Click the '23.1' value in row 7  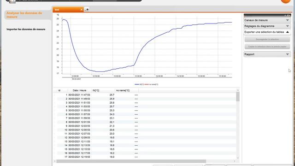(x=112, y=118)
